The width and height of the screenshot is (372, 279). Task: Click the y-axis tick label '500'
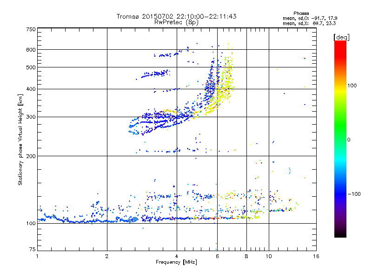click(x=31, y=67)
